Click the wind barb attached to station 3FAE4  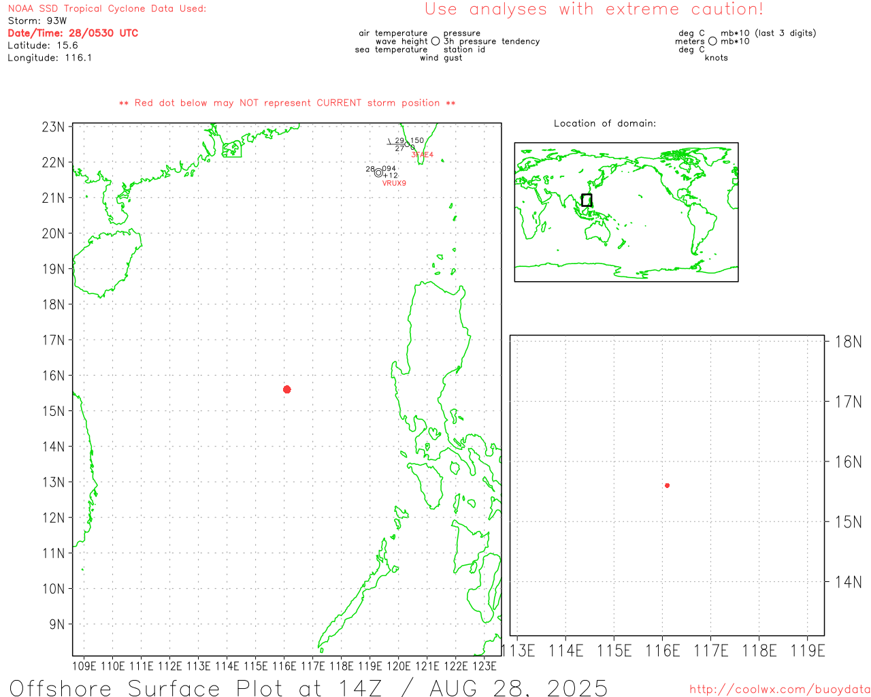[396, 142]
